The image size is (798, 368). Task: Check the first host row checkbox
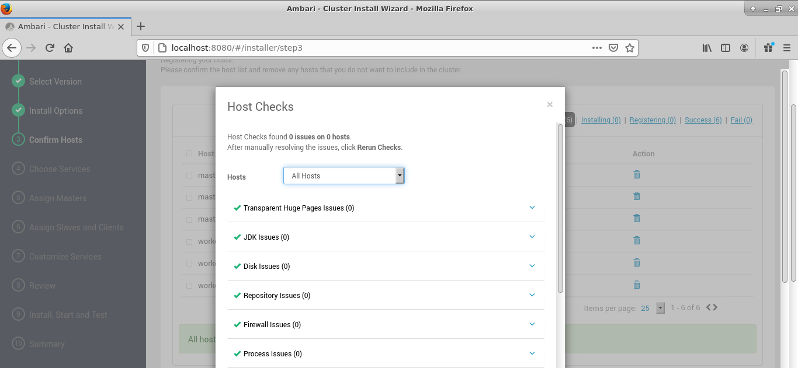189,175
